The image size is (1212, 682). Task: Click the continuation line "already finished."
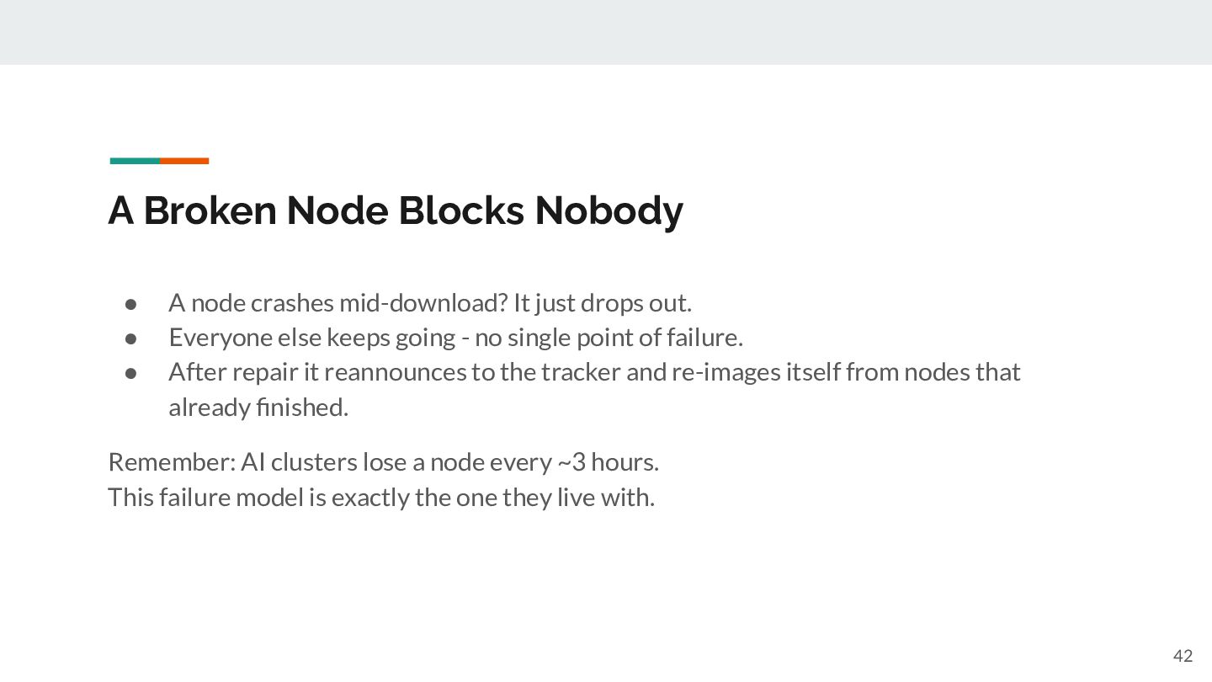pyautogui.click(x=258, y=408)
